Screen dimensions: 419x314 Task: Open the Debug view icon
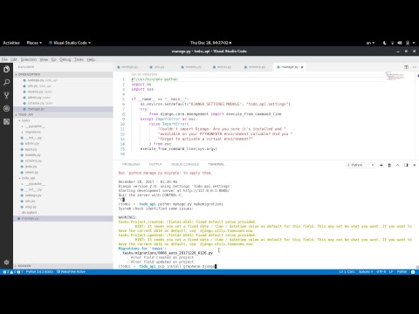point(6,108)
